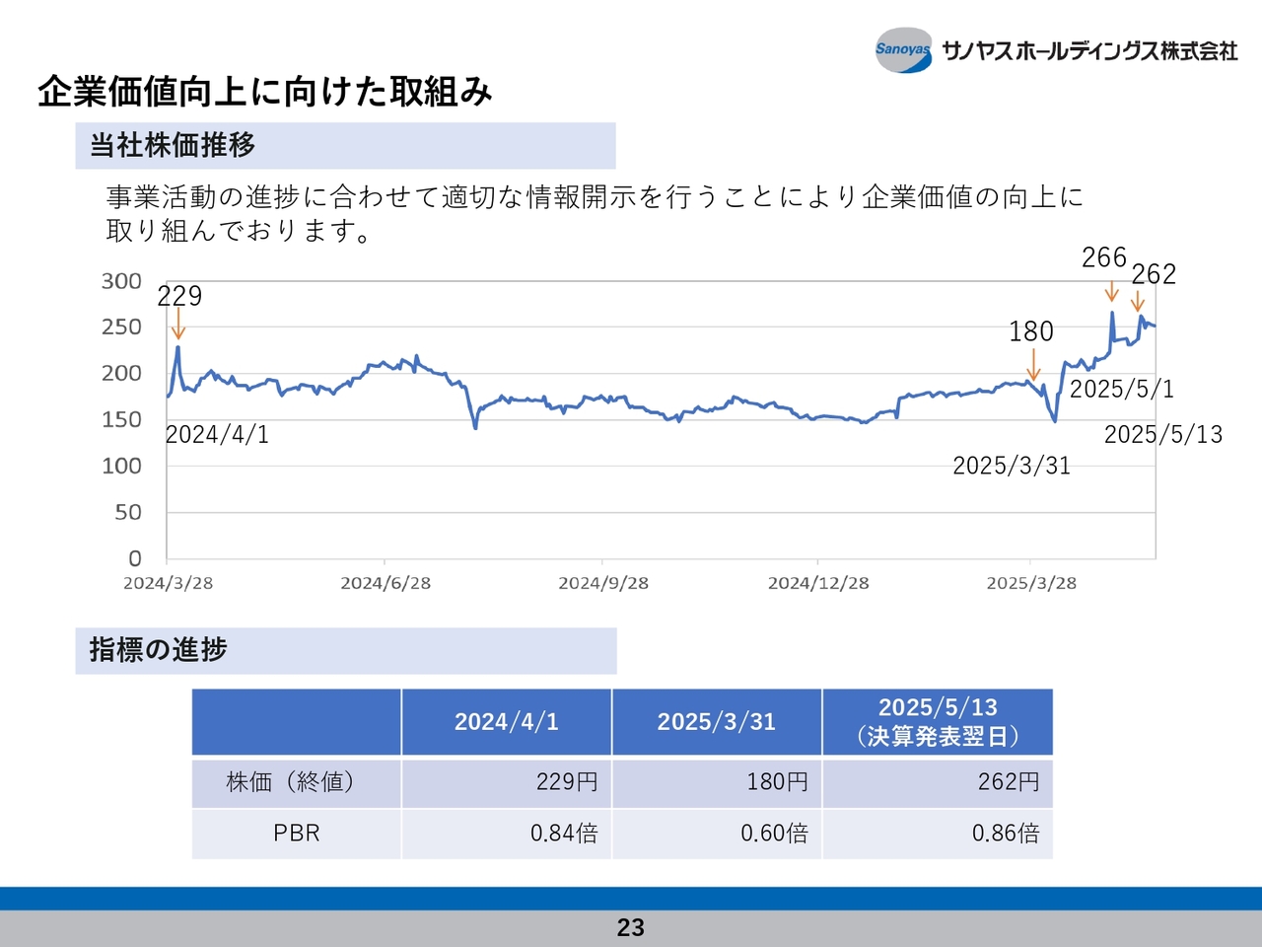Click the 229 data label on chart
Image resolution: width=1262 pixels, height=947 pixels.
pos(179,296)
